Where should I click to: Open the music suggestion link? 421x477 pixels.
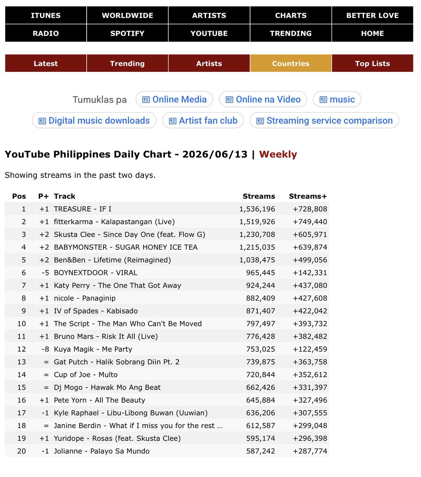tap(337, 99)
